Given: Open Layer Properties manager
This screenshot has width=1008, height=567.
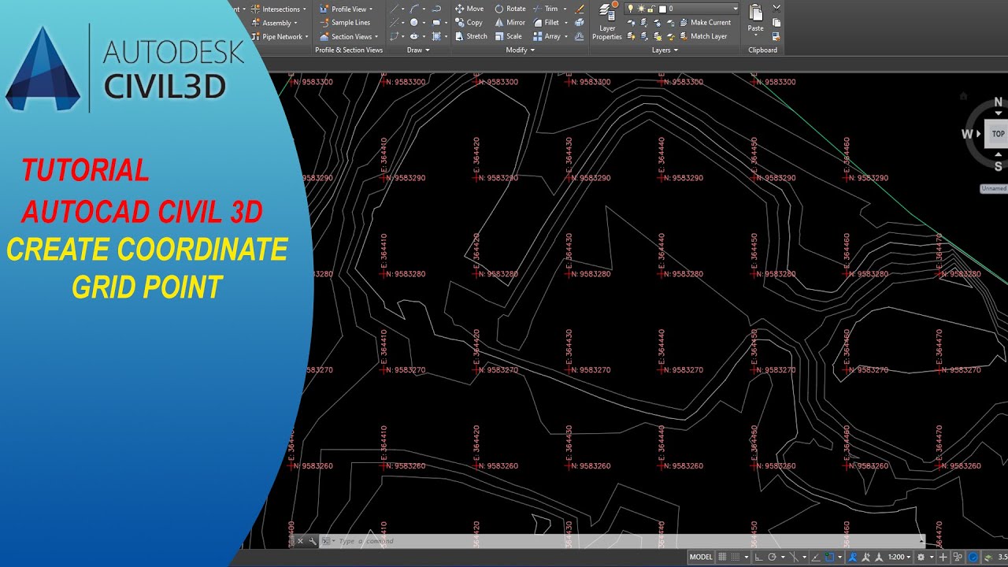Looking at the screenshot, I should pyautogui.click(x=607, y=22).
